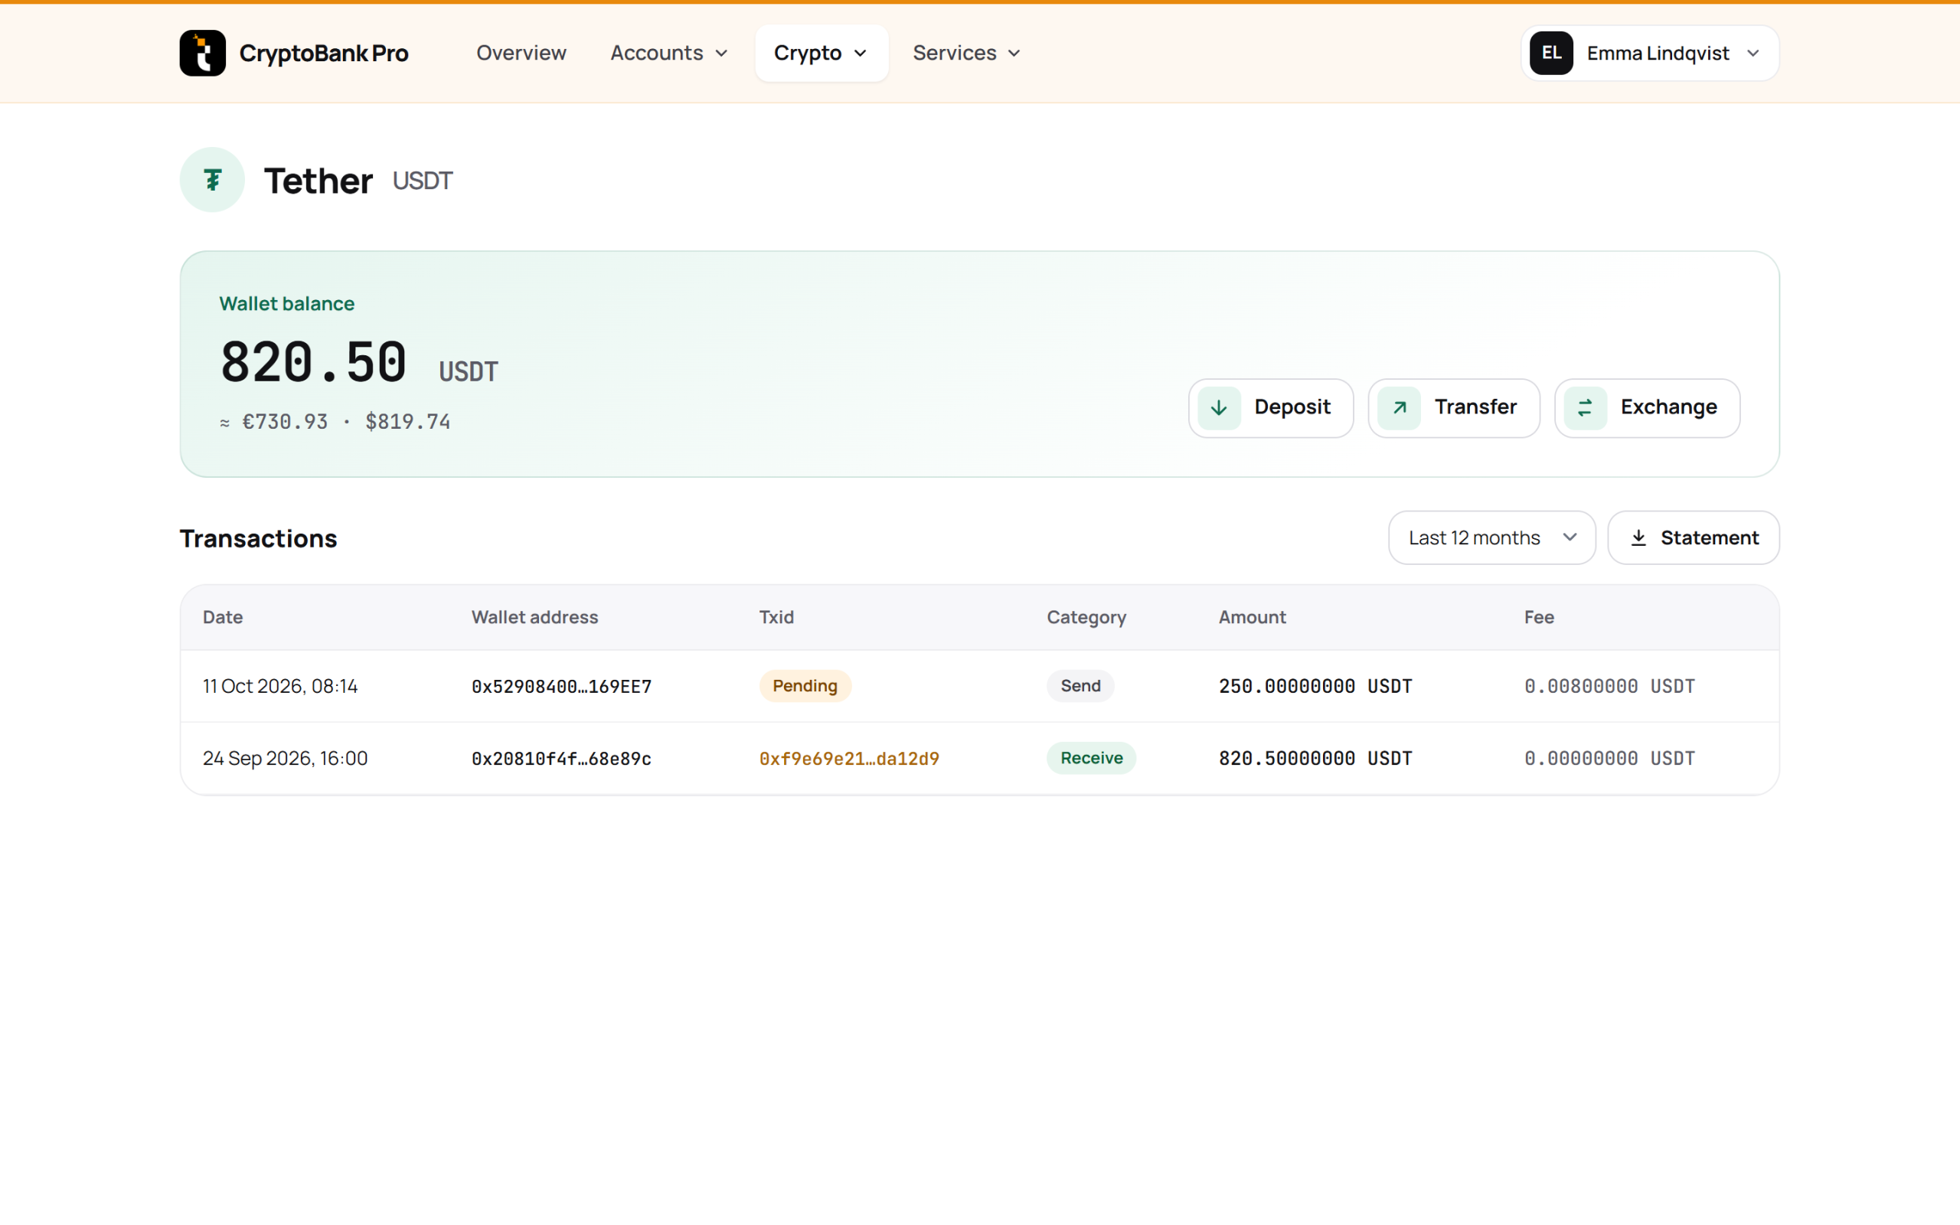1960x1225 pixels.
Task: Click the Deposit button label
Action: coord(1292,407)
